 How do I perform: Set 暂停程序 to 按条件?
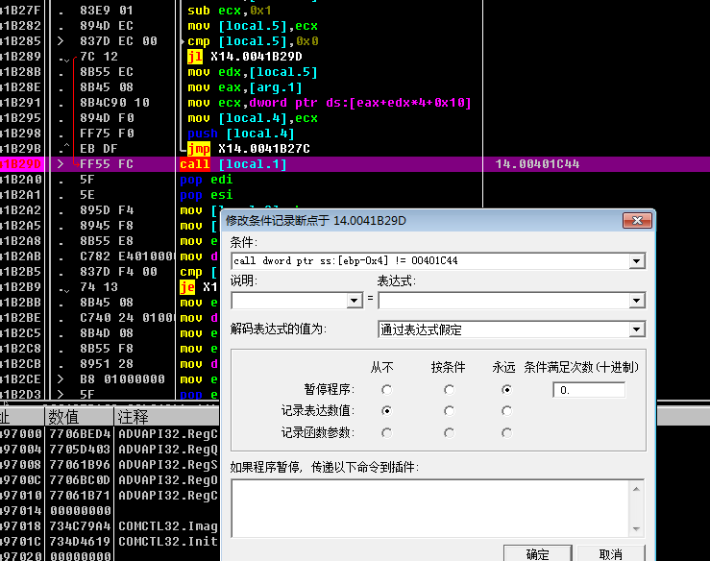click(449, 389)
